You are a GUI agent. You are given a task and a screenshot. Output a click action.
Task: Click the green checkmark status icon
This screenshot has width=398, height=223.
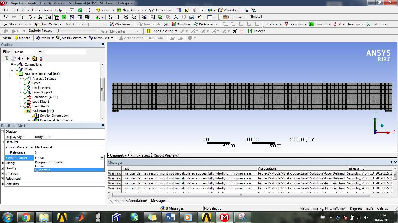point(80,10)
